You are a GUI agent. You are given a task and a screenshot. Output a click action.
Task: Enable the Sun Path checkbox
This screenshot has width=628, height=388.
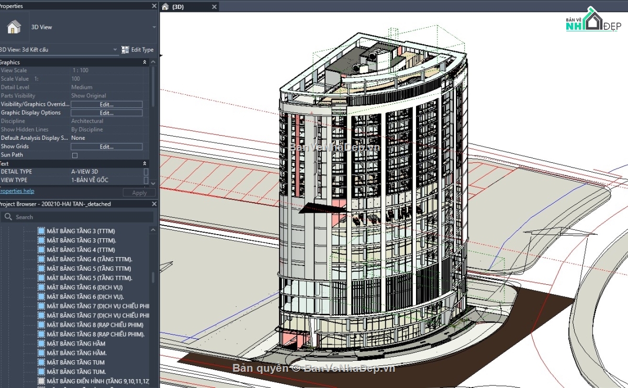75,154
